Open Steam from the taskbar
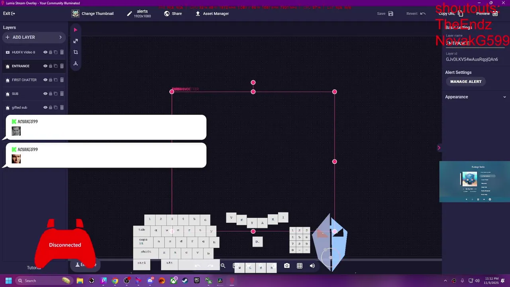Viewport: 510px width, 287px height. pyautogui.click(x=185, y=281)
